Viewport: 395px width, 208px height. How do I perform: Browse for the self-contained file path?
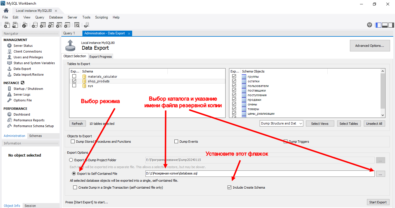381,174
